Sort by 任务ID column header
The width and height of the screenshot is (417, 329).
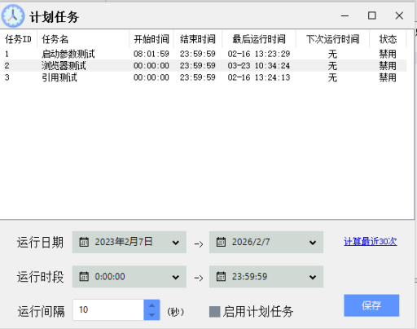[18, 39]
